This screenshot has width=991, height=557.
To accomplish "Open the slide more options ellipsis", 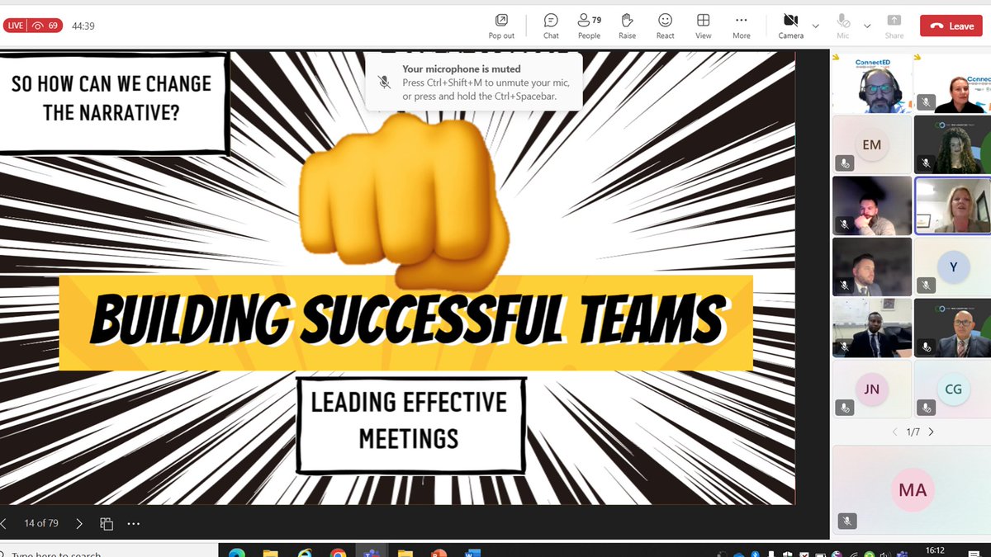I will coord(134,523).
